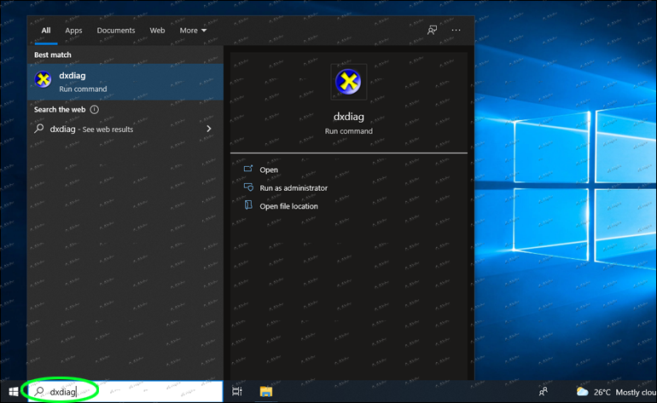Click the People icon in system tray
The height and width of the screenshot is (403, 657).
[x=544, y=392]
